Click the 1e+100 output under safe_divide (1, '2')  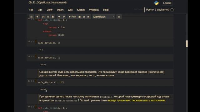tap(42, 89)
